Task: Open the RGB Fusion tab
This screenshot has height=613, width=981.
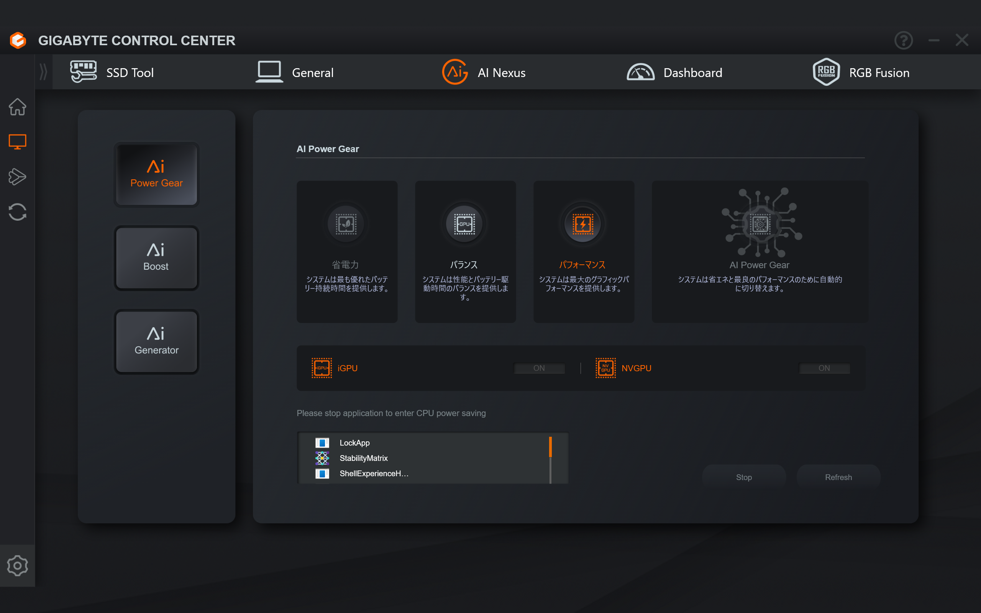Action: point(861,72)
